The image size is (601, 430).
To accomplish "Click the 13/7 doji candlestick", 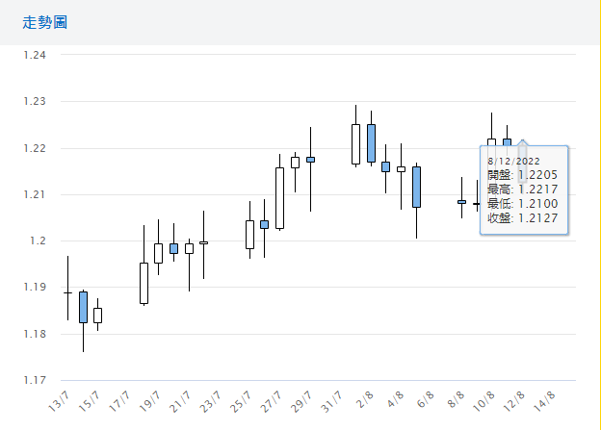I will (67, 291).
